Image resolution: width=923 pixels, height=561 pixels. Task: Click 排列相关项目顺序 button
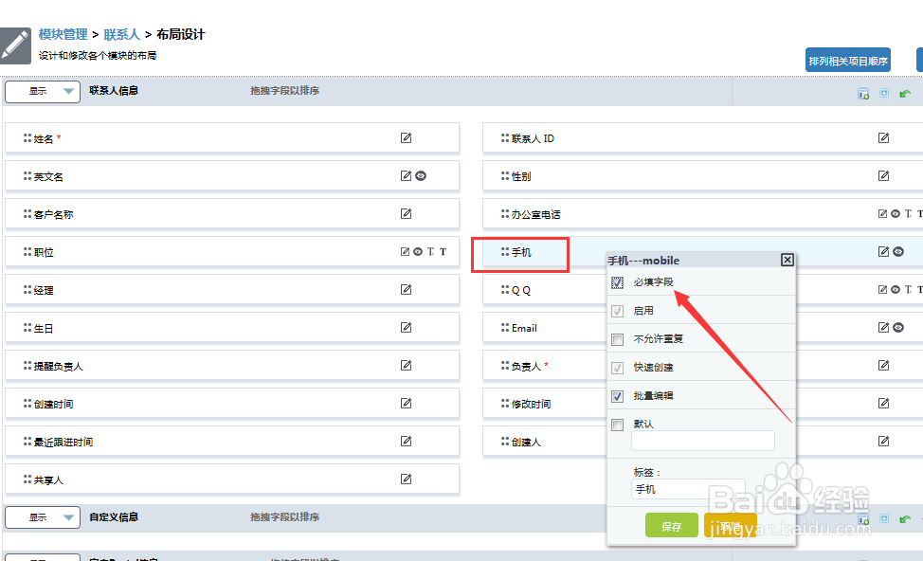tap(847, 61)
